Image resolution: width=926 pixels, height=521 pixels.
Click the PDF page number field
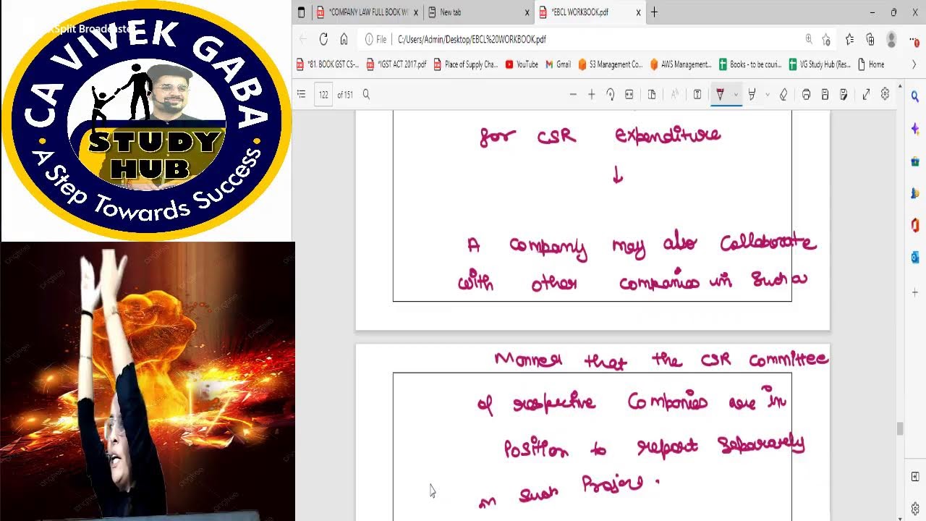(323, 94)
